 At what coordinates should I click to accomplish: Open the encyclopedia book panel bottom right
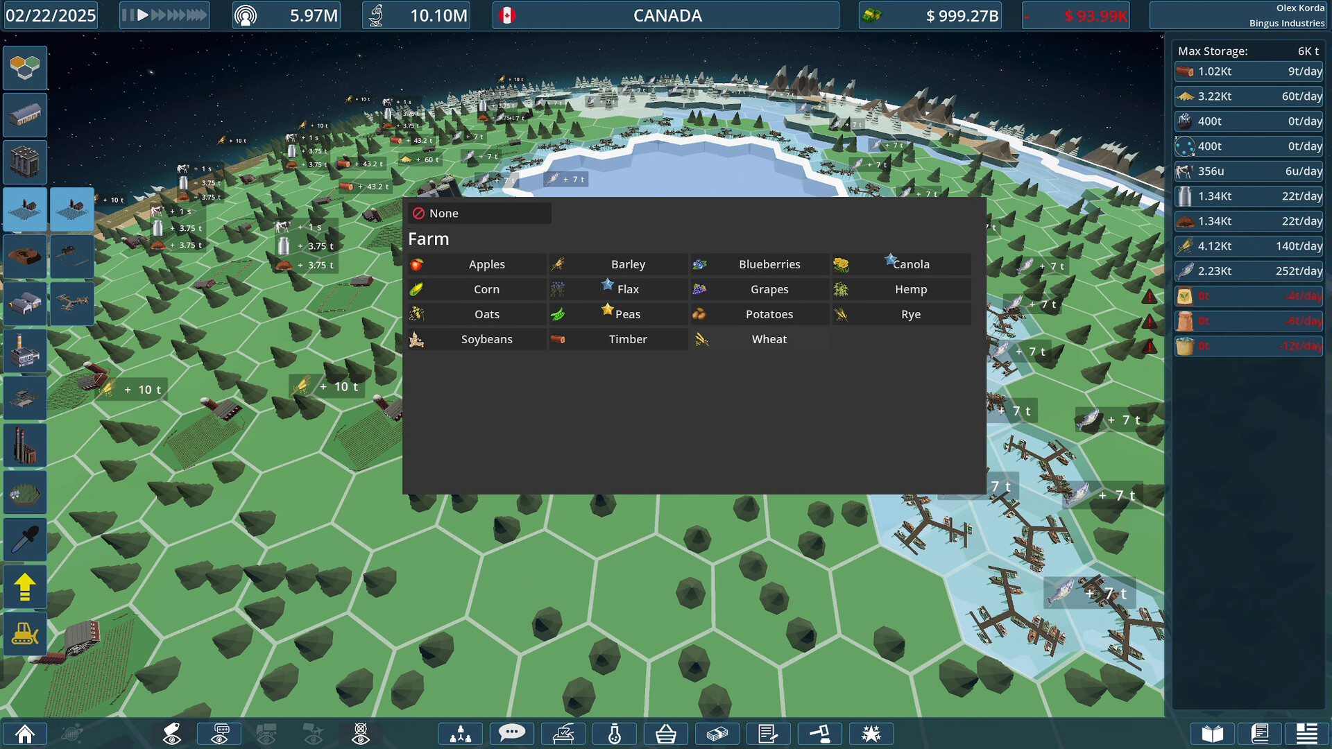click(x=1211, y=733)
